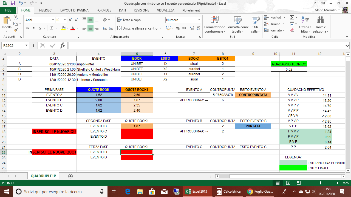This screenshot has width=351, height=197.
Task: Switch to REVISIONE ribbon tab
Action: tap(141, 10)
